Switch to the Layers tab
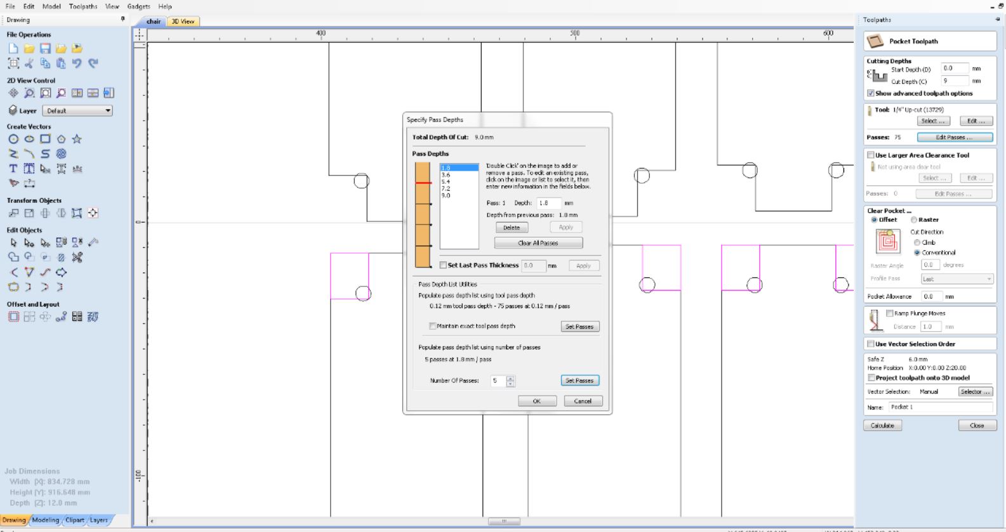 [x=99, y=520]
